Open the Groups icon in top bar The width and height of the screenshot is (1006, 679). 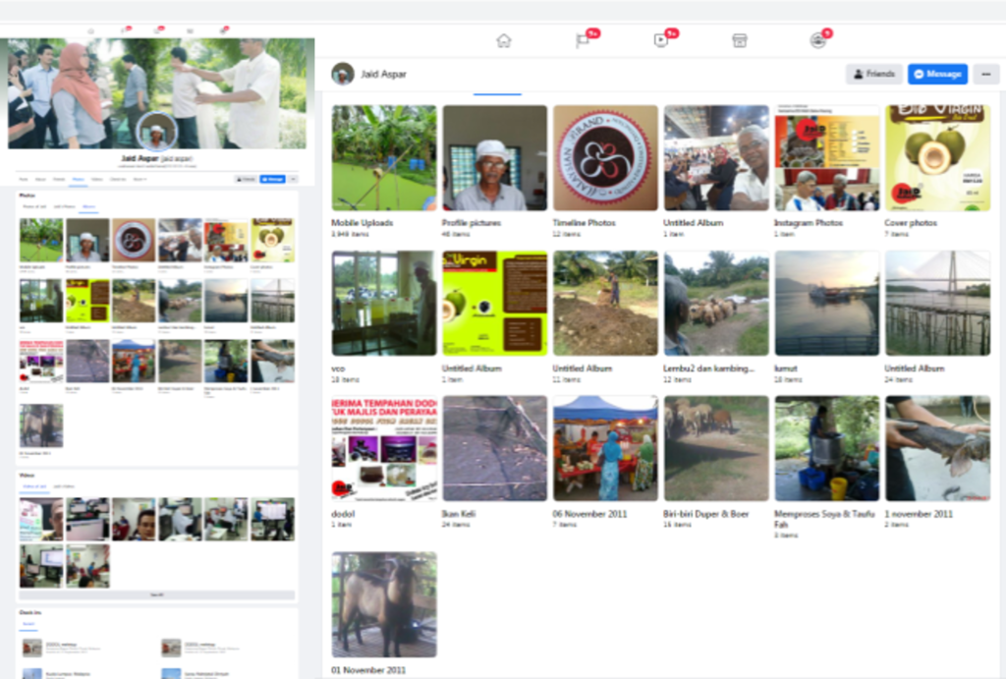pos(817,40)
